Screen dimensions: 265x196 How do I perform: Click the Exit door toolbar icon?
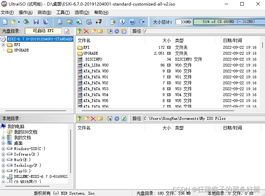[x=142, y=22]
